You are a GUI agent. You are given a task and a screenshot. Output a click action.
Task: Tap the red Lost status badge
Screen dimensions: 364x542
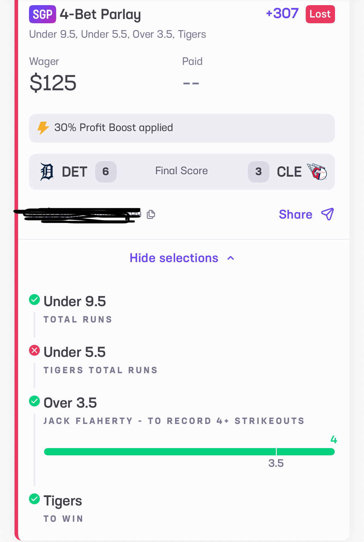click(x=320, y=14)
